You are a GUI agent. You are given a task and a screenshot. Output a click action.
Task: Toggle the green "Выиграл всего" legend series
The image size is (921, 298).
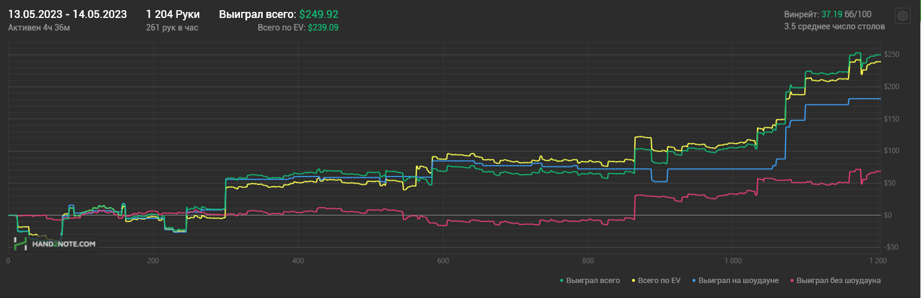(x=590, y=280)
